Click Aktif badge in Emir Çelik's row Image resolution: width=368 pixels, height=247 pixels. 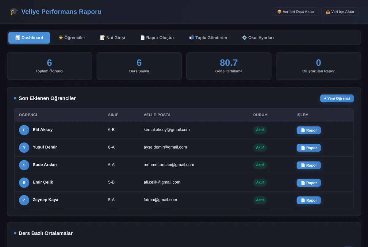tap(260, 182)
